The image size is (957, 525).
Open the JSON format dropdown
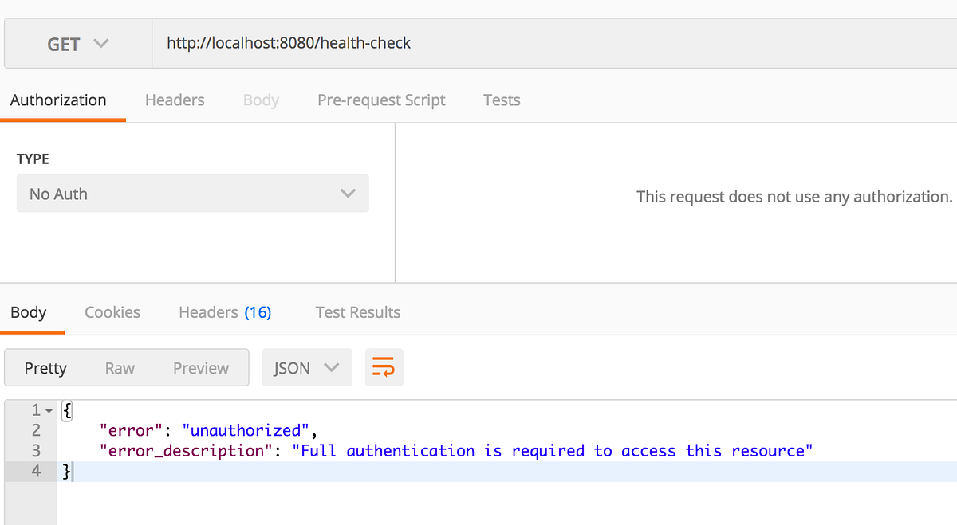(307, 368)
